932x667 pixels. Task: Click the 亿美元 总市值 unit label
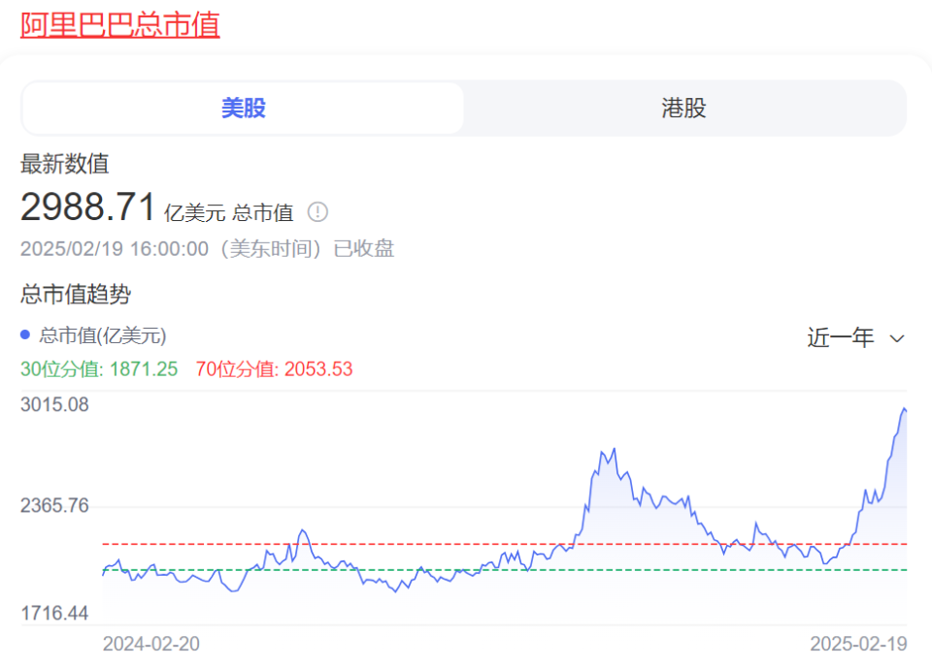tap(229, 212)
